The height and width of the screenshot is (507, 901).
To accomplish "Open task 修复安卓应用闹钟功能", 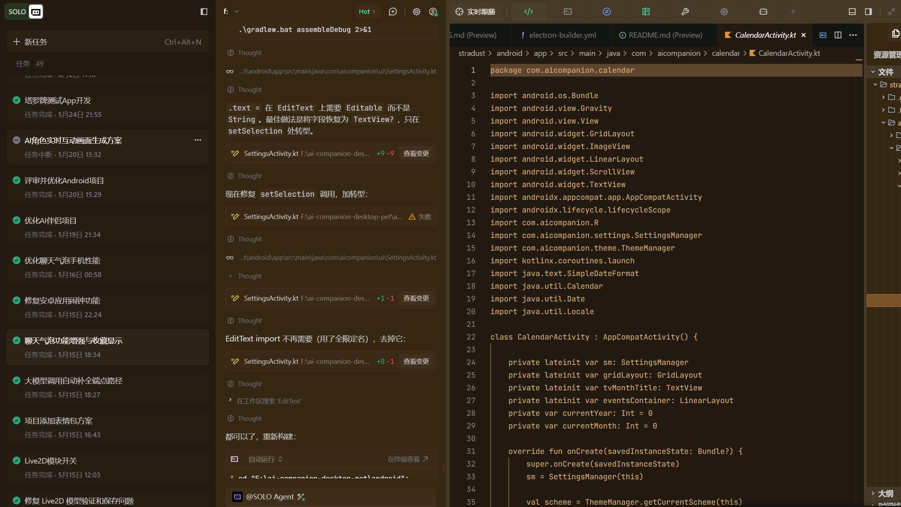I will [107, 307].
